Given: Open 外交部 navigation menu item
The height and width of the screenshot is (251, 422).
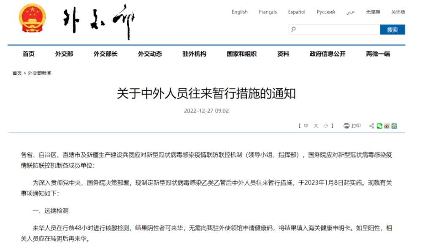Looking at the screenshot, I should click(x=64, y=54).
